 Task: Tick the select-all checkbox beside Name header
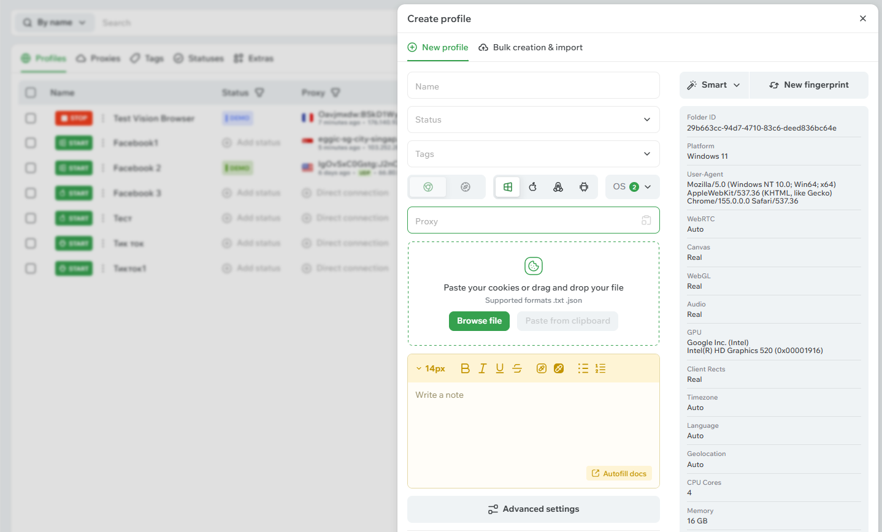(31, 93)
